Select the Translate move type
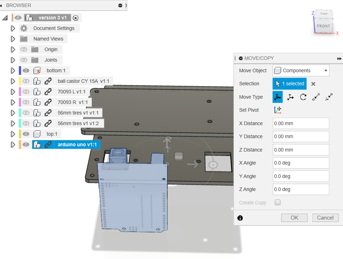Image resolution: width=343 pixels, height=259 pixels. pyautogui.click(x=290, y=97)
